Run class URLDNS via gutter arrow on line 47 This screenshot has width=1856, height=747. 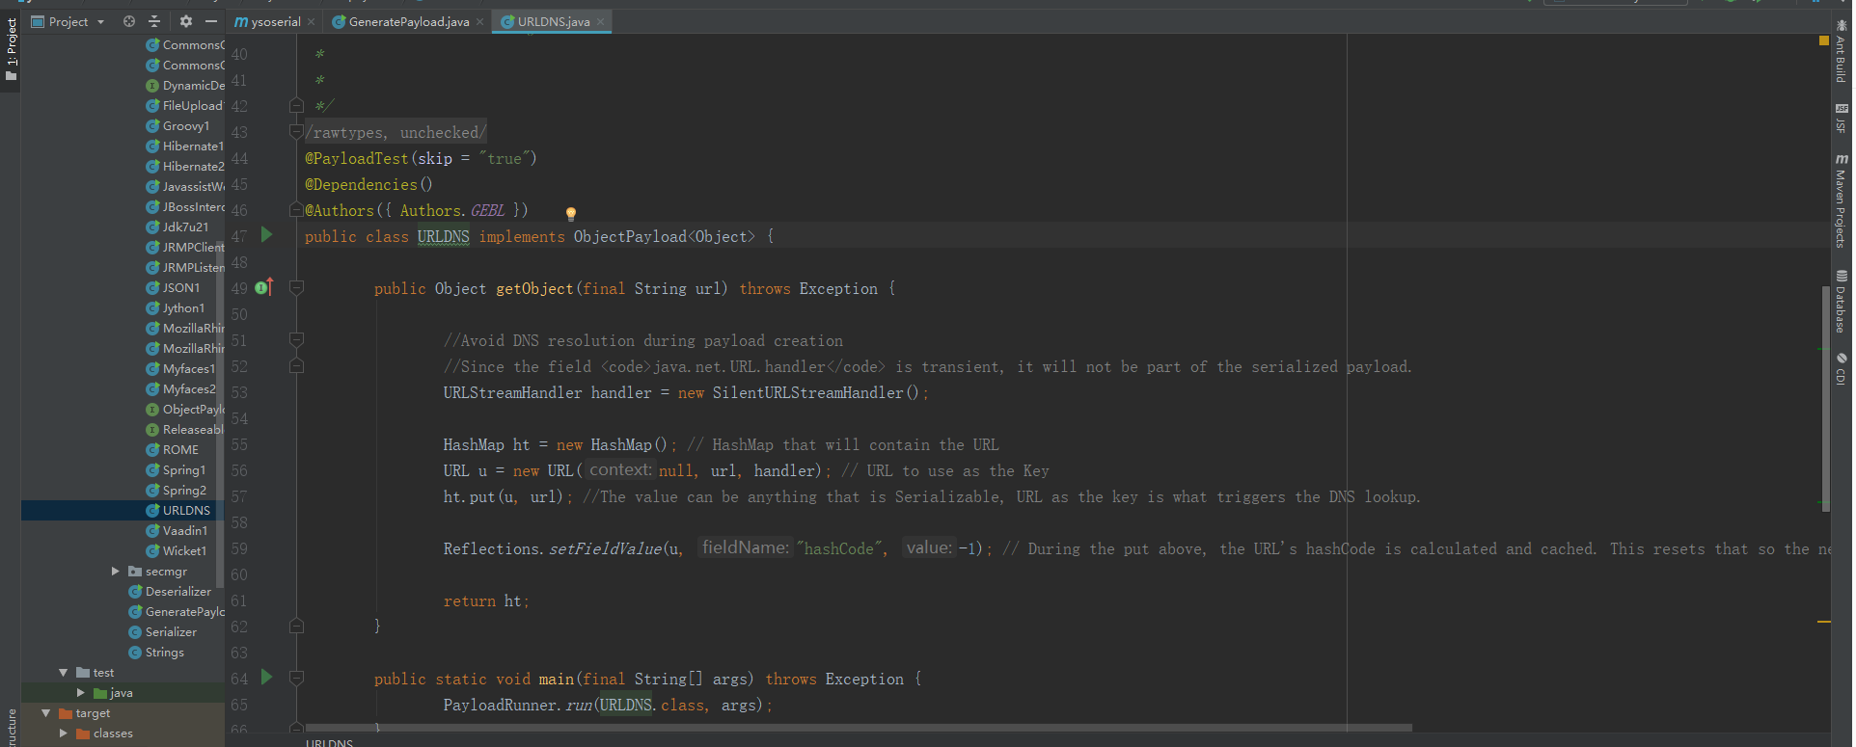pyautogui.click(x=267, y=235)
